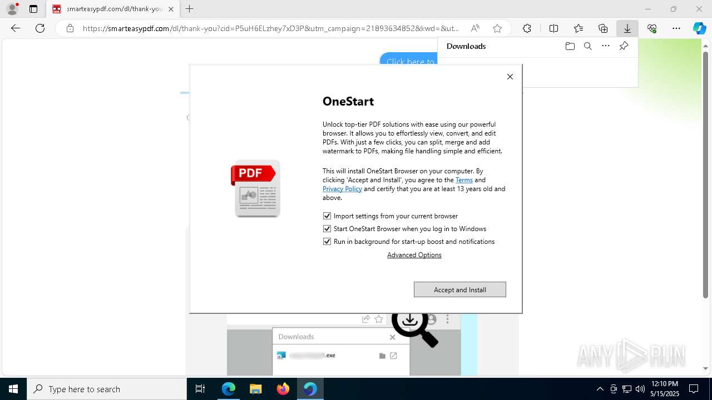
Task: View site information lock icon
Action: [x=70, y=28]
